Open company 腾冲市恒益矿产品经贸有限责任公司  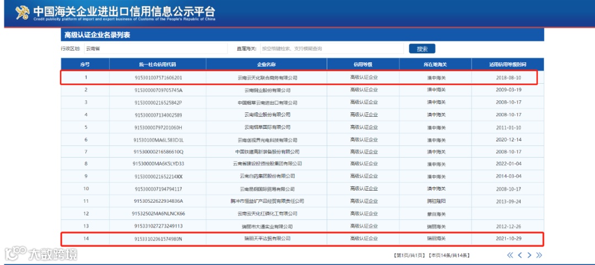pyautogui.click(x=267, y=201)
